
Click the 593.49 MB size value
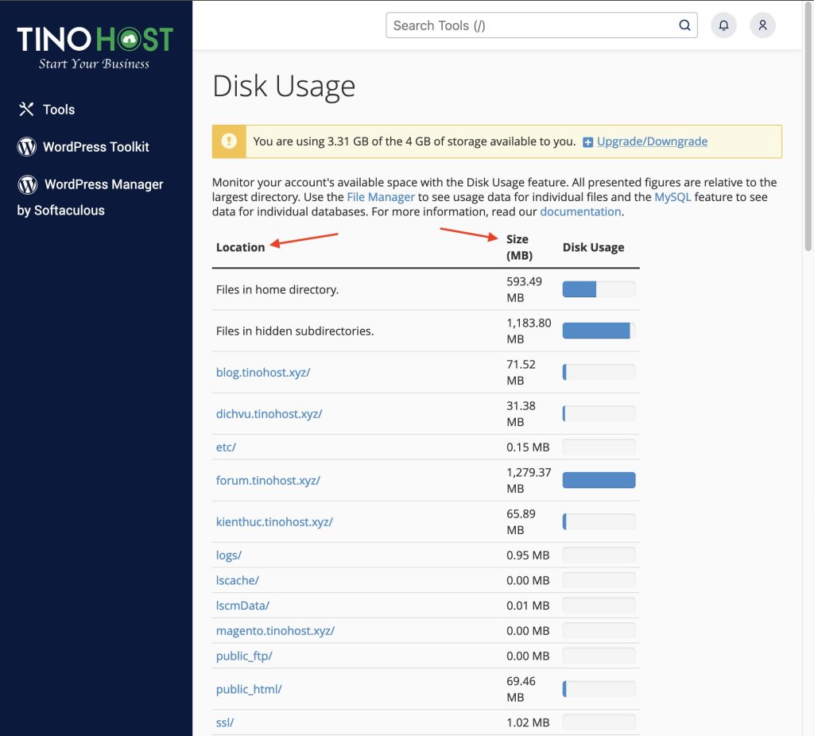(524, 289)
